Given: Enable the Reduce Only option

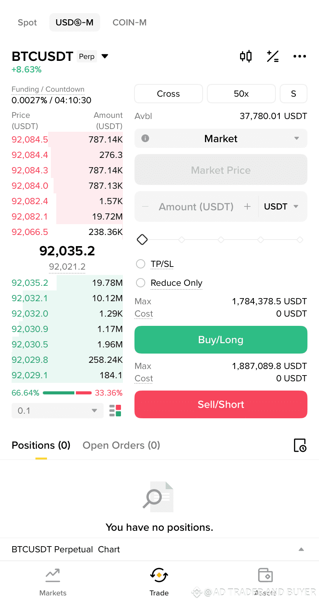Looking at the screenshot, I should point(141,283).
